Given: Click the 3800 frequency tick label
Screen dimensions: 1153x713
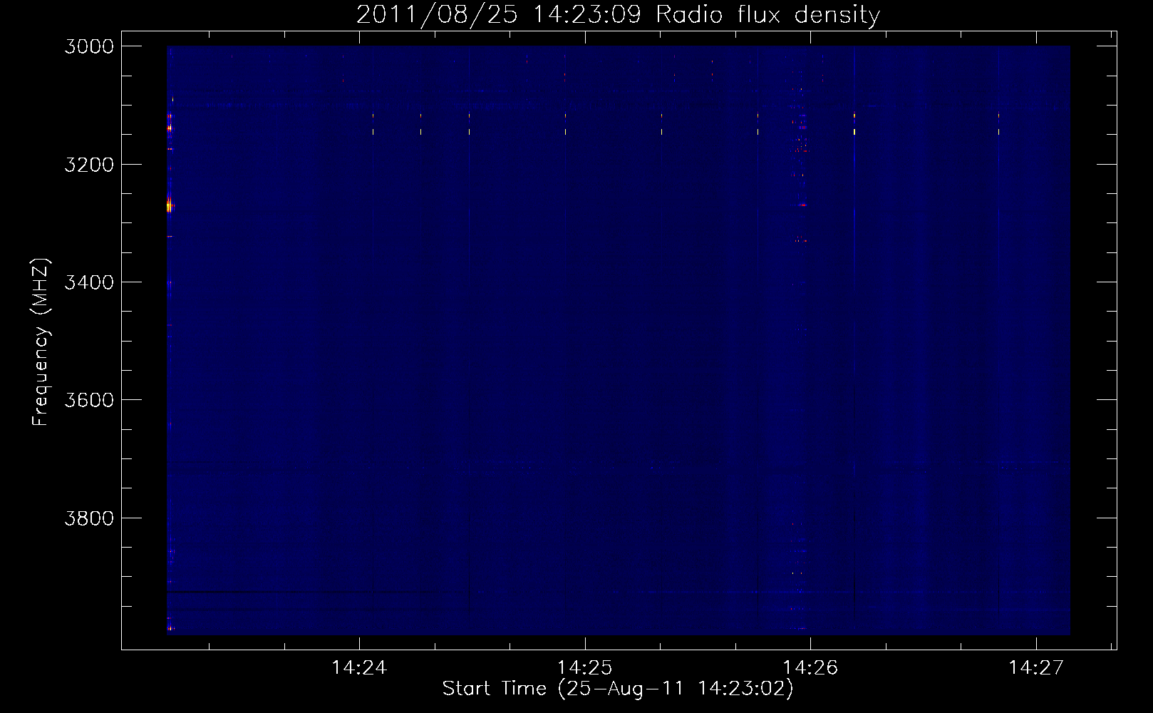Looking at the screenshot, I should click(x=89, y=518).
